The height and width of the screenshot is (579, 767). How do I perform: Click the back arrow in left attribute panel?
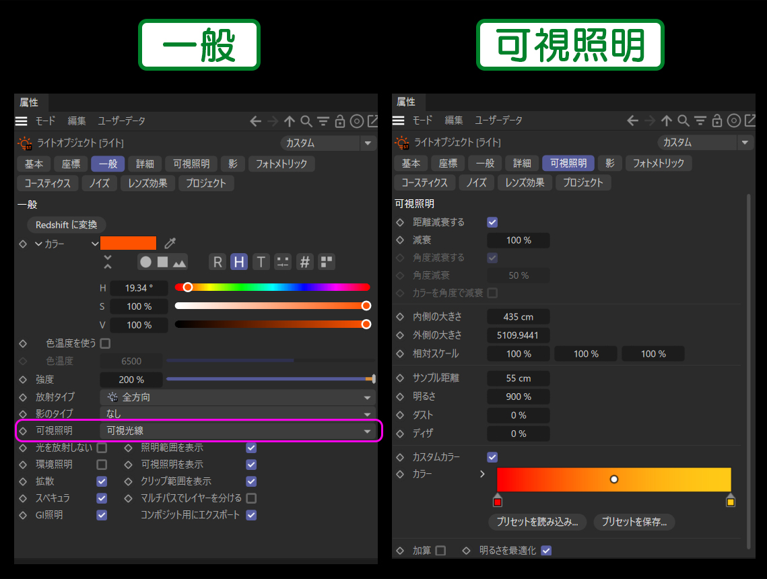(x=255, y=121)
